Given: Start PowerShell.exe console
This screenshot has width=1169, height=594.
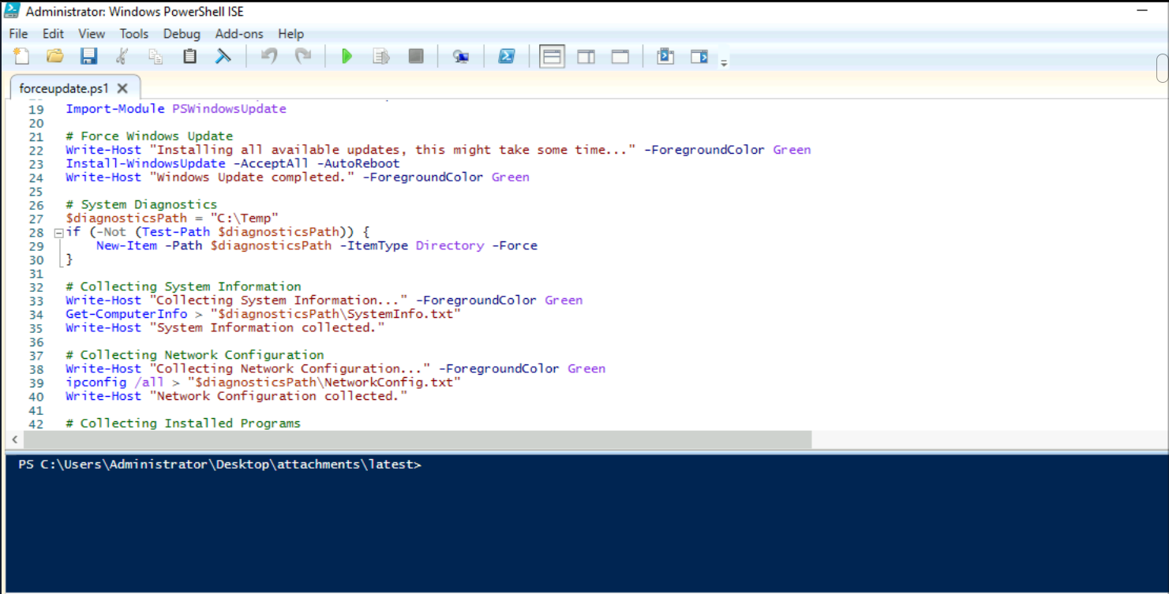Looking at the screenshot, I should point(506,56).
